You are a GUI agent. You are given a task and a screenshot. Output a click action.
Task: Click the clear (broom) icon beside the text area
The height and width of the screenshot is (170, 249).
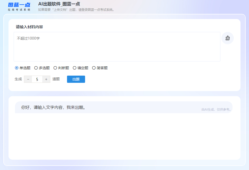[x=228, y=38]
